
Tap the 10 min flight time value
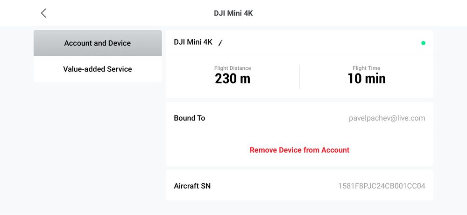pyautogui.click(x=366, y=79)
